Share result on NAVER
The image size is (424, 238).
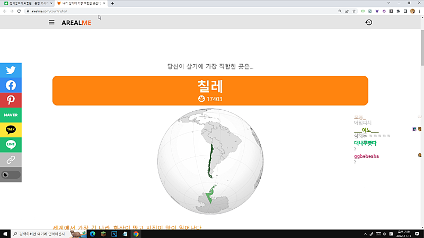[x=11, y=115]
